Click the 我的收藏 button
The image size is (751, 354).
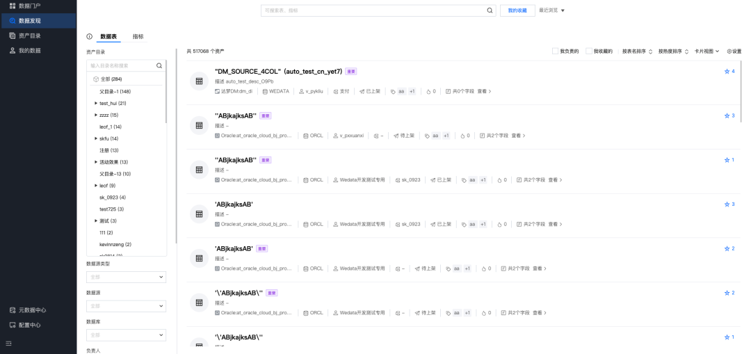[x=517, y=10]
